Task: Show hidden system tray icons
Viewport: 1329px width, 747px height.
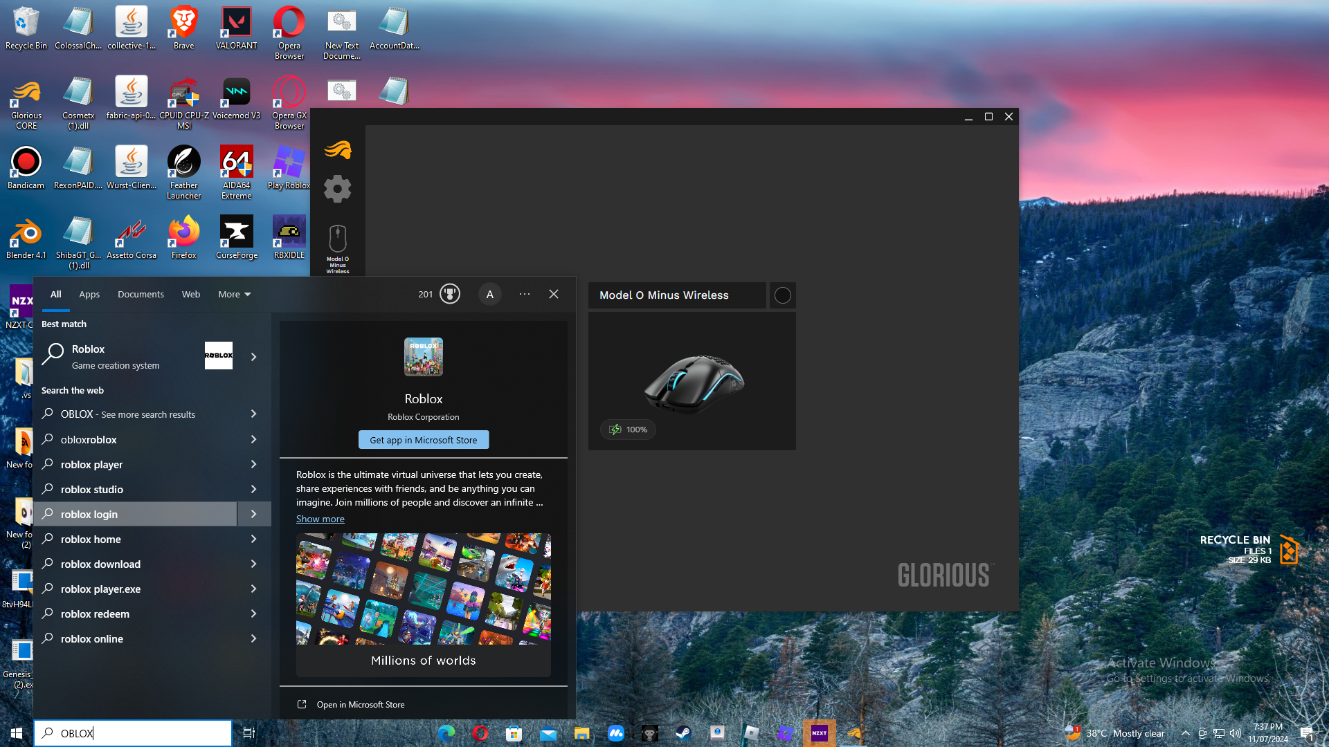Action: point(1185,733)
